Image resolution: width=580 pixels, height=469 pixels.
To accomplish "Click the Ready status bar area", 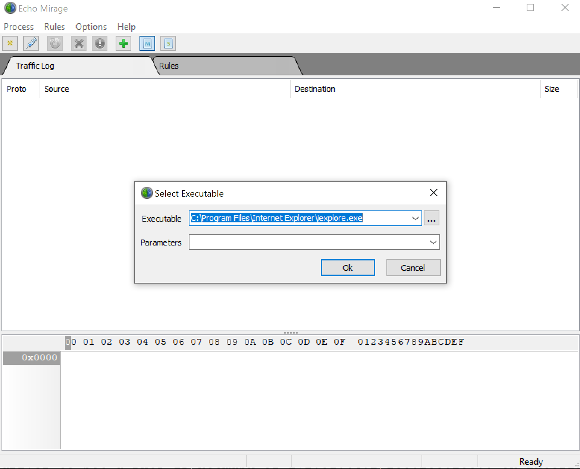I will (530, 461).
